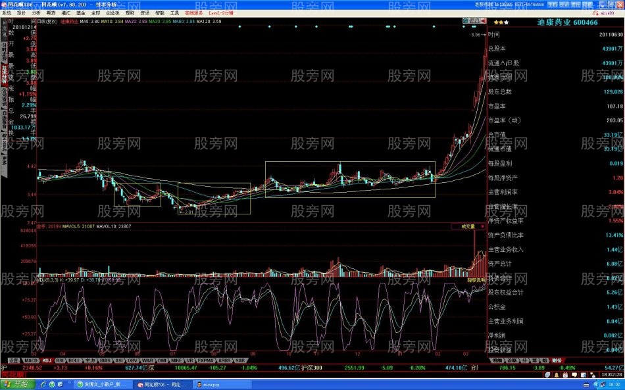The image size is (625, 390).
Task: Click the 迪康药业 600466 stock title
Action: [568, 22]
